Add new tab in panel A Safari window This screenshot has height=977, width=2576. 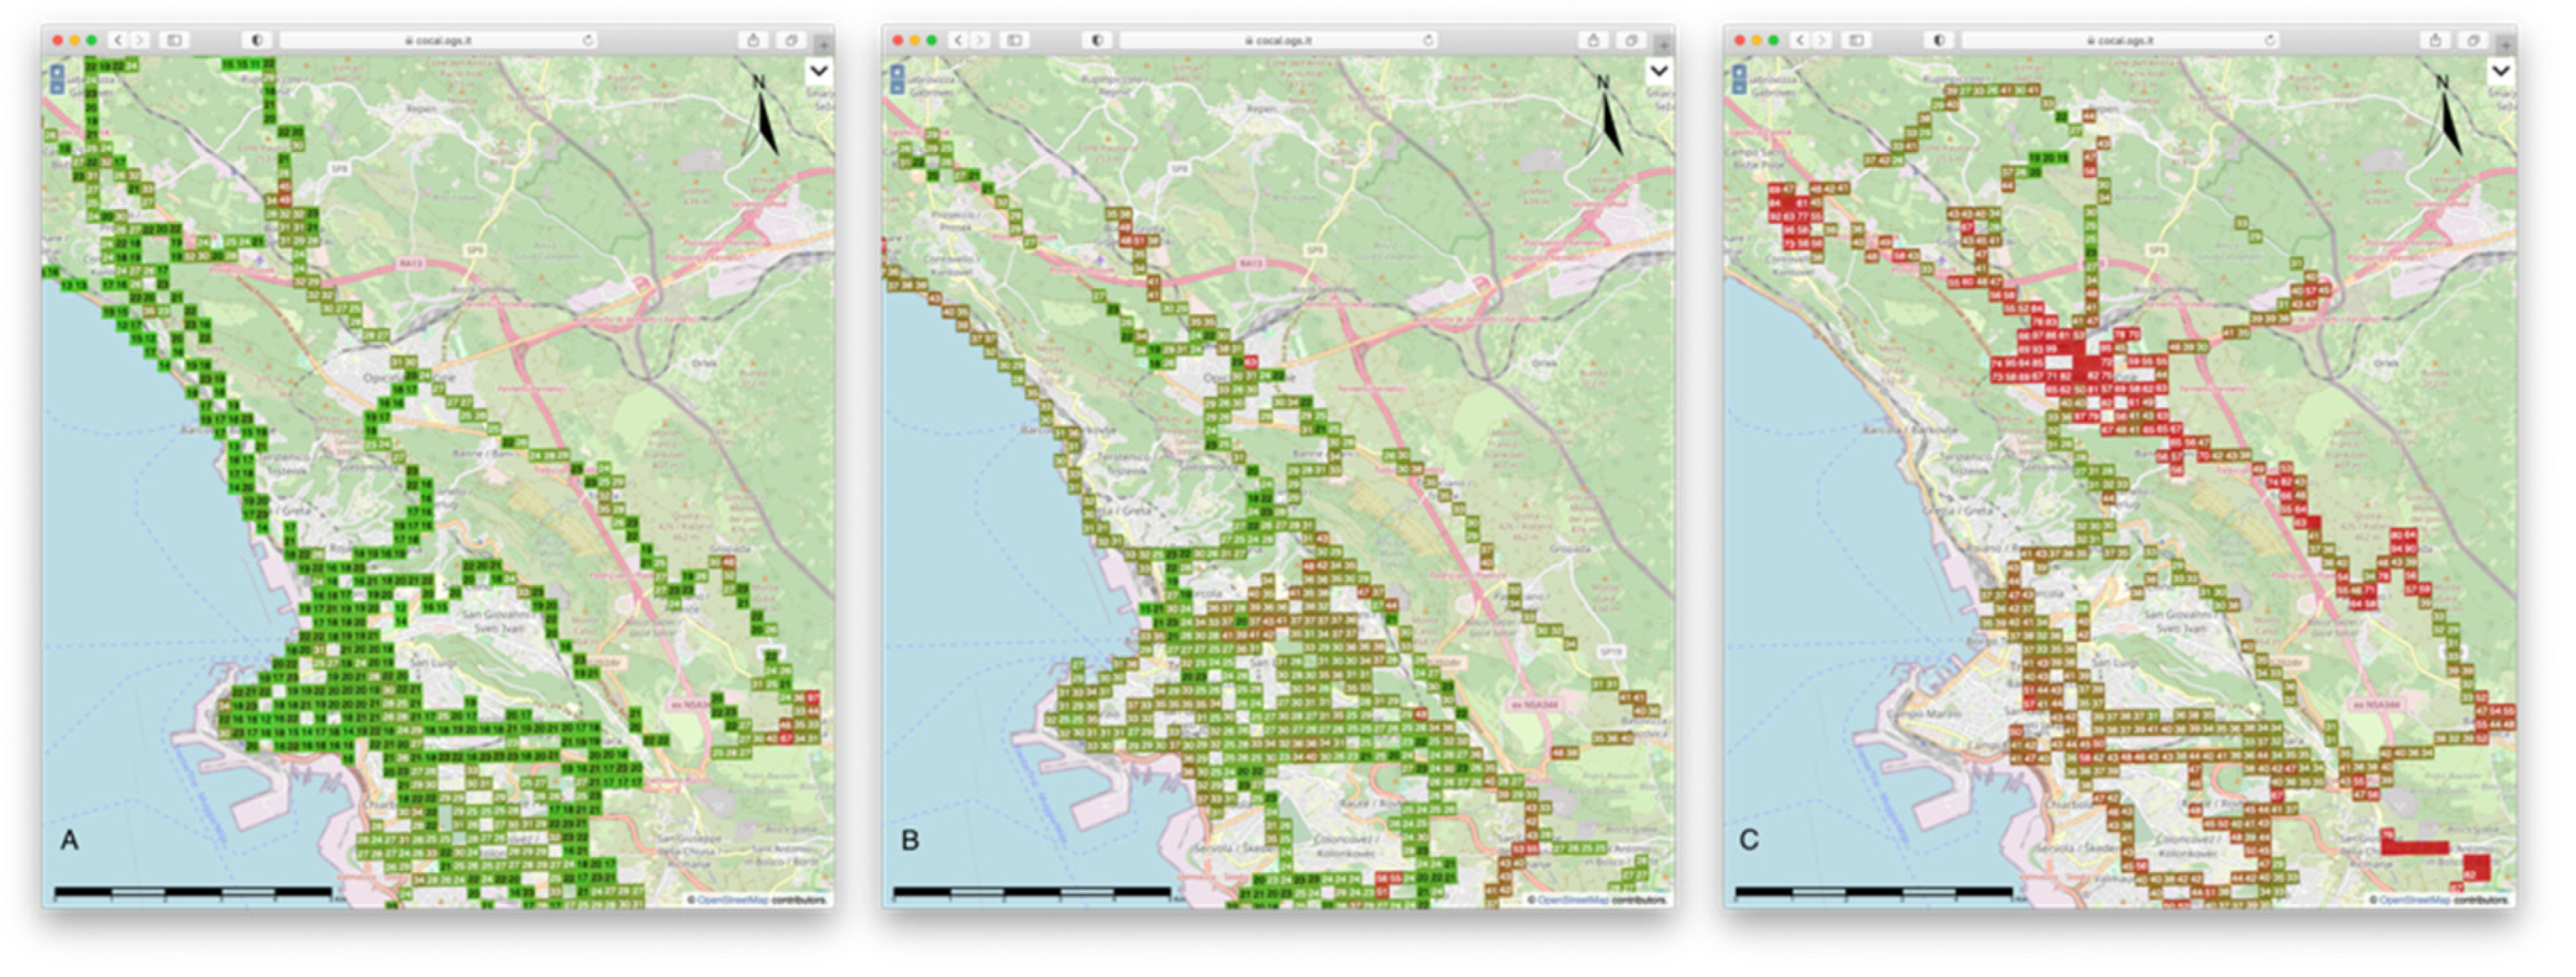point(822,44)
